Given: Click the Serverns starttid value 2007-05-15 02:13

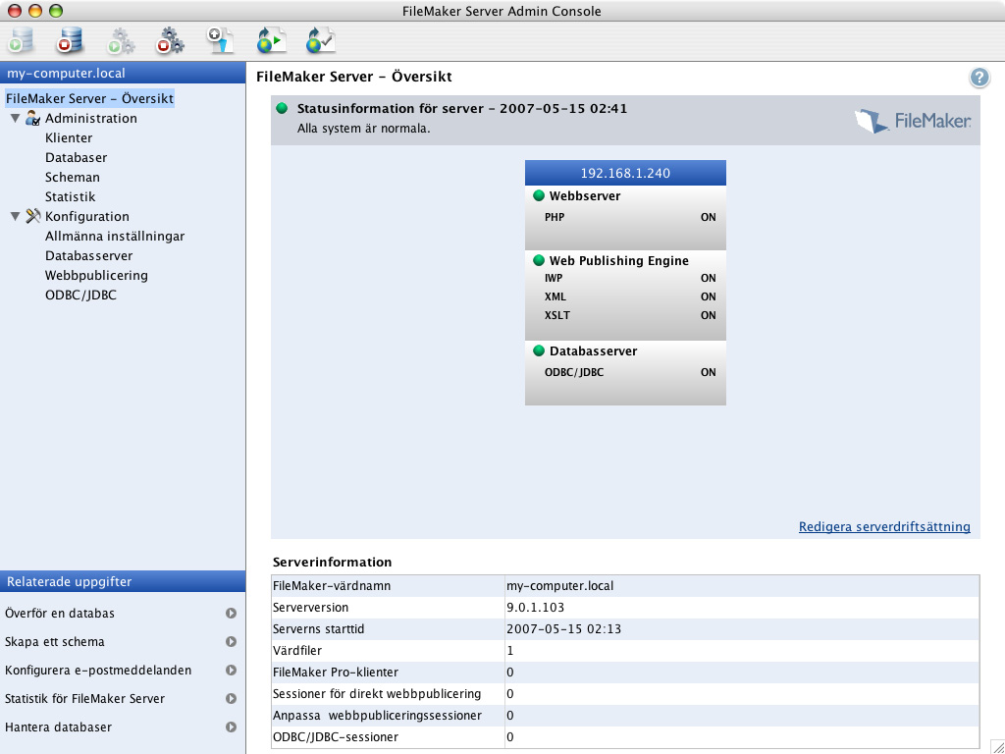Looking at the screenshot, I should (564, 629).
